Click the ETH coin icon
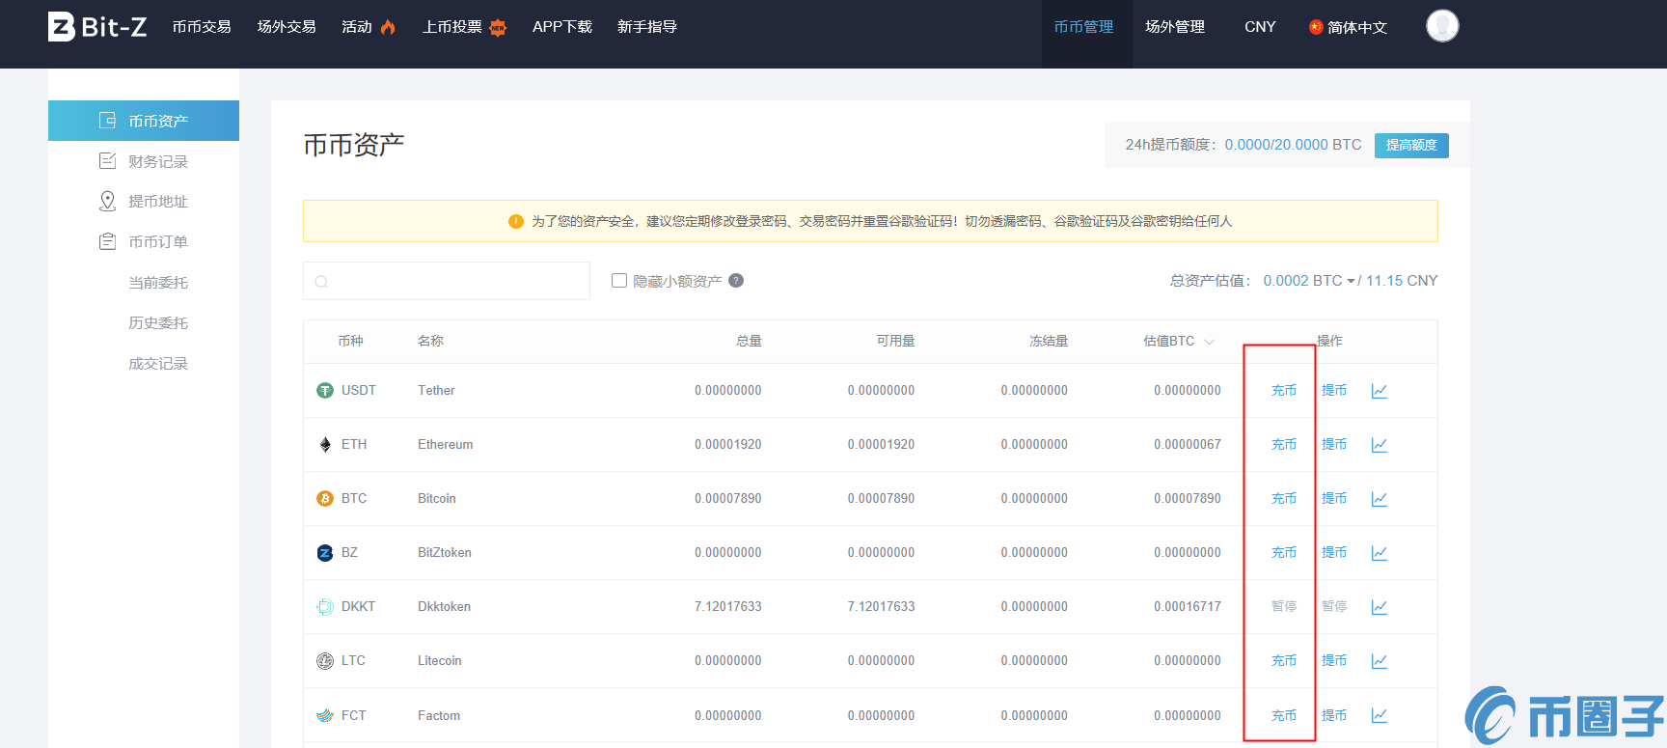The width and height of the screenshot is (1667, 748). coord(325,445)
